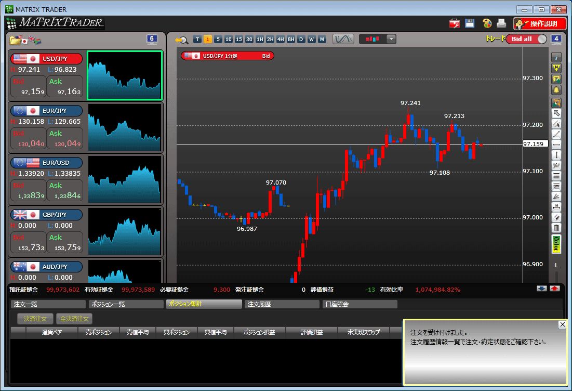572x391 pixels.
Task: Click the 操作説明 help button
Action: [540, 24]
